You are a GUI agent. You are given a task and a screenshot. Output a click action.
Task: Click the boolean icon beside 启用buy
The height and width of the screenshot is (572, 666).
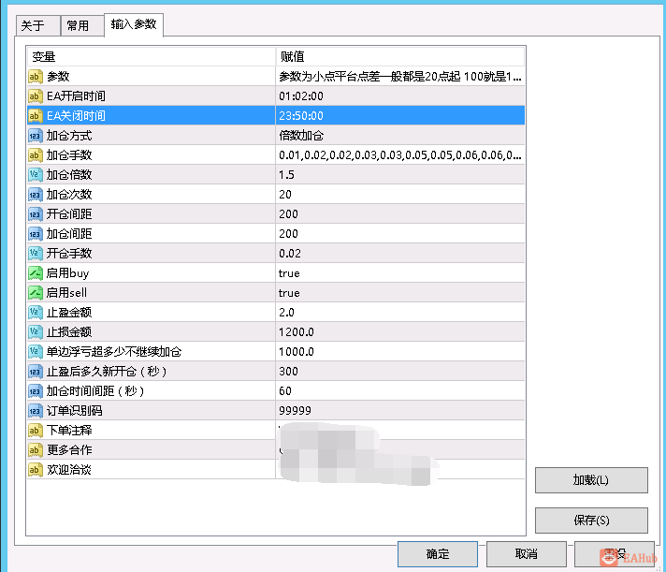[x=36, y=272]
